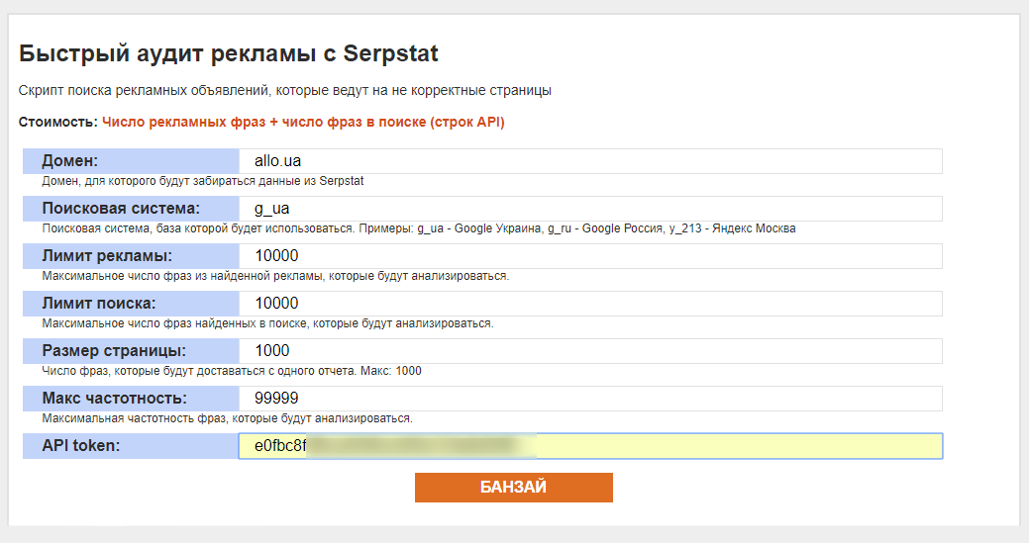Screen dimensions: 1029x543
Task: Select the Лимит поиска input field
Action: (590, 304)
